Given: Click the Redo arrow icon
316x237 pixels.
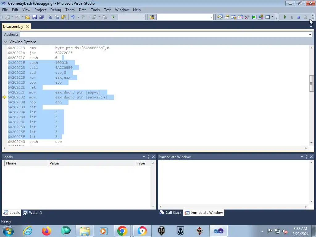Looking at the screenshot, I should [84, 17].
